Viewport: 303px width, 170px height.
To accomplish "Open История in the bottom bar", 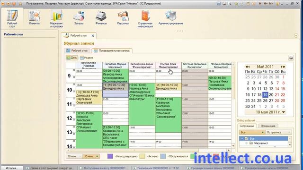I will coord(12,168).
